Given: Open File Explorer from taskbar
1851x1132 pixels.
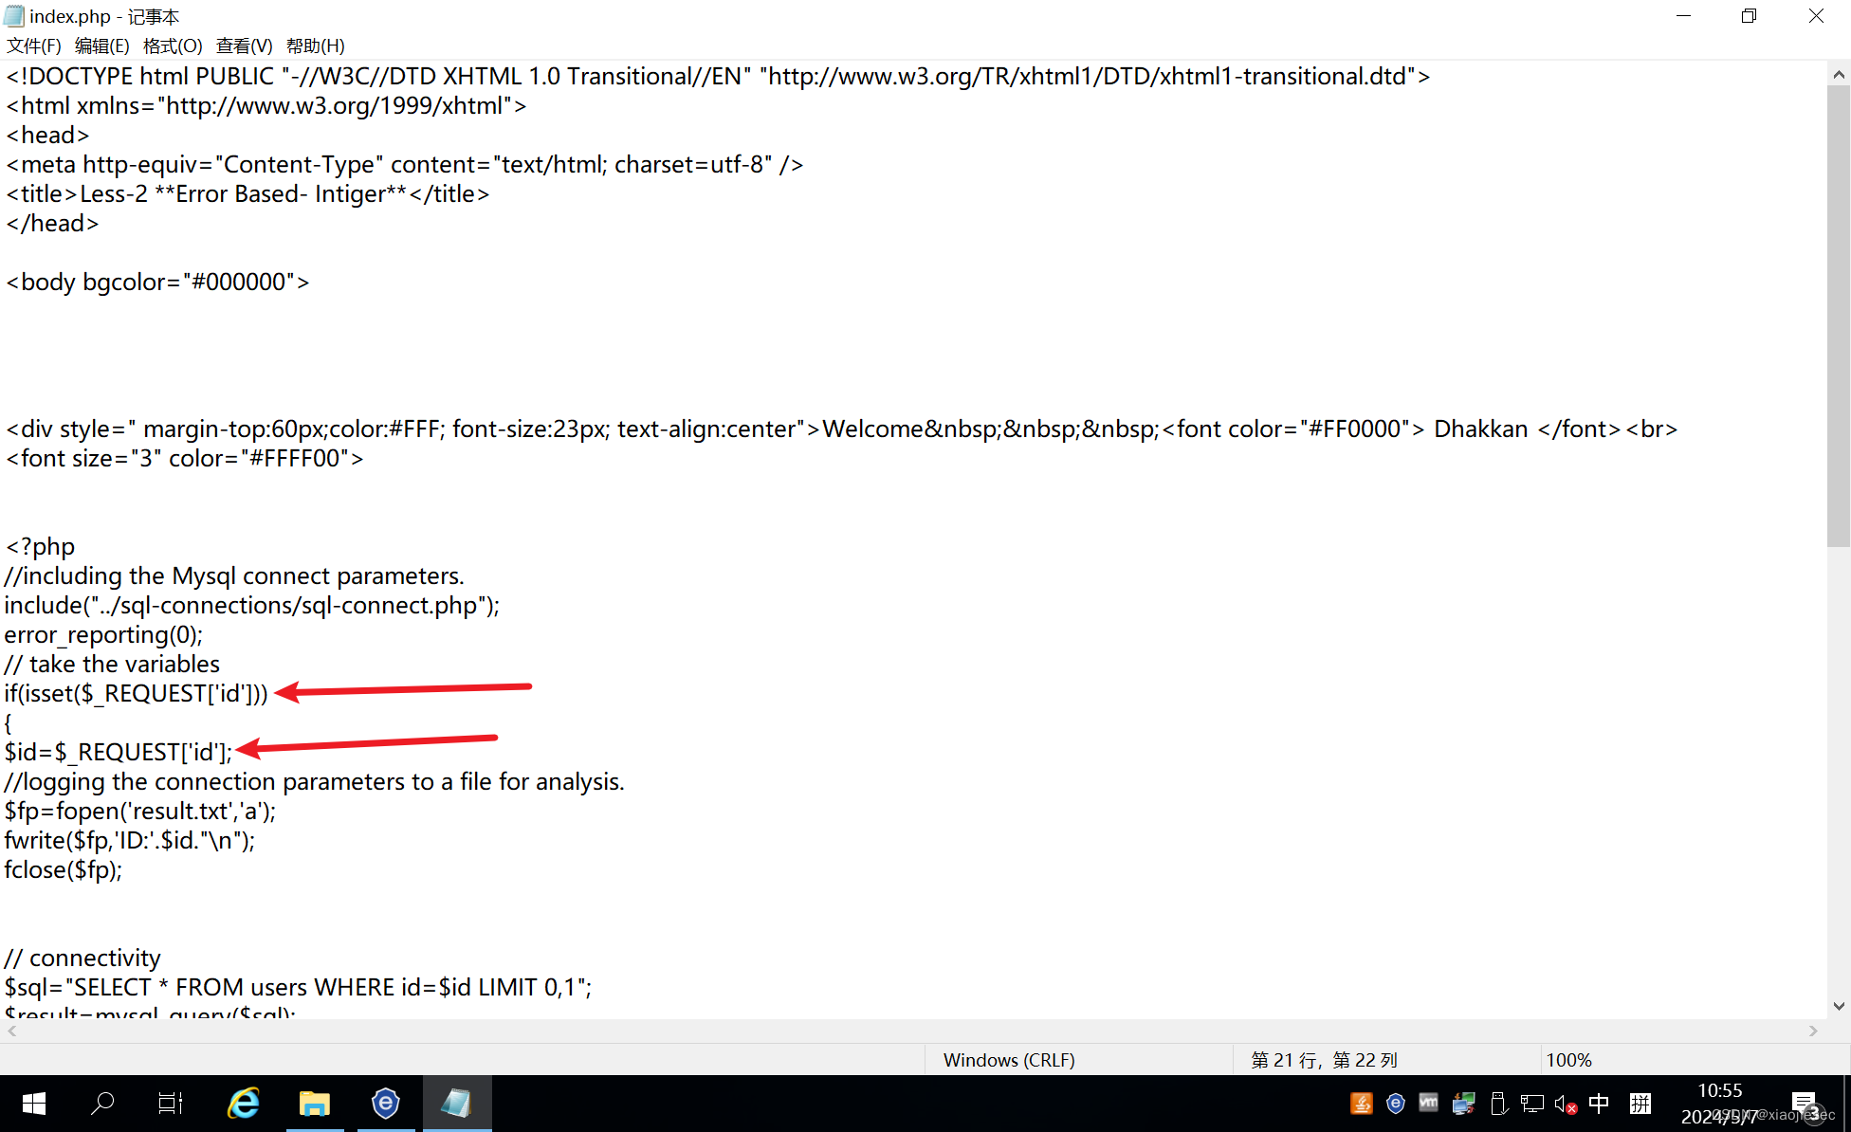Looking at the screenshot, I should (x=314, y=1104).
